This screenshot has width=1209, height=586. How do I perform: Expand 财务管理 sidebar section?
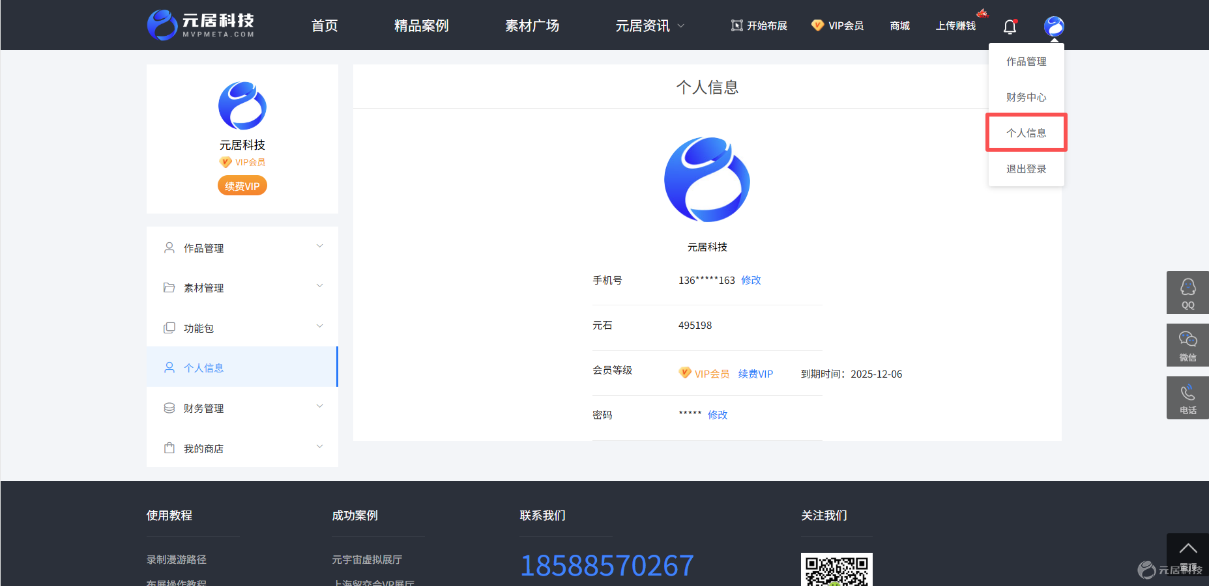coord(242,408)
